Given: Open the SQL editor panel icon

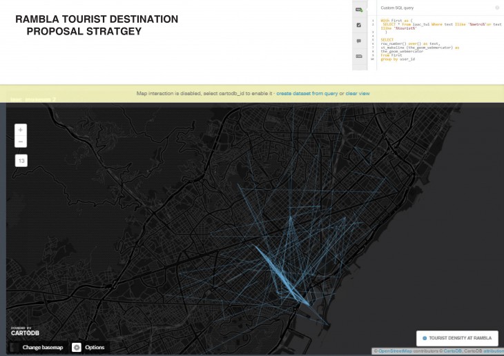Looking at the screenshot, I should click(359, 9).
